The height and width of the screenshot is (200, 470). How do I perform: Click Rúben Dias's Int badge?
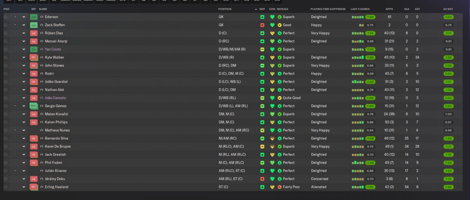point(34,33)
